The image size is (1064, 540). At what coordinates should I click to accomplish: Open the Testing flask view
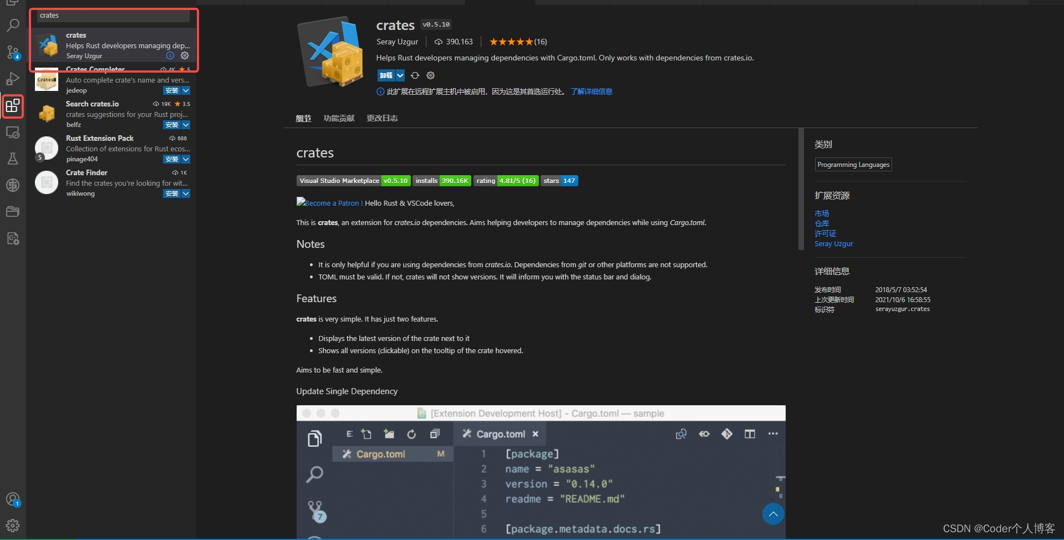point(13,159)
